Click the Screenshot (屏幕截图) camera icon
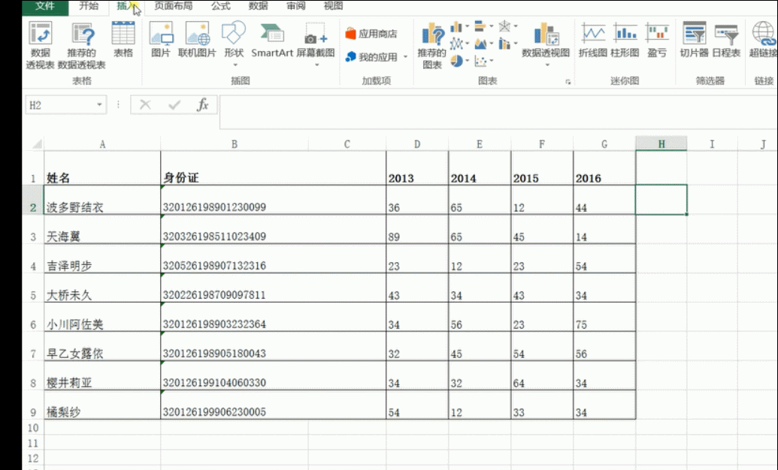Image resolution: width=778 pixels, height=470 pixels. [316, 34]
